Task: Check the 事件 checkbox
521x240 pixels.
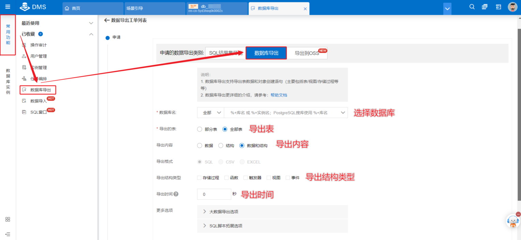Action: tap(288, 178)
